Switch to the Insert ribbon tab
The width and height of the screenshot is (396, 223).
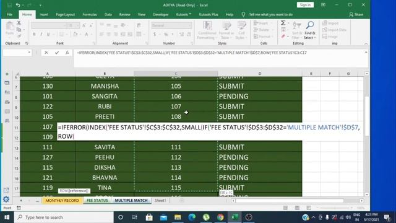(44, 14)
